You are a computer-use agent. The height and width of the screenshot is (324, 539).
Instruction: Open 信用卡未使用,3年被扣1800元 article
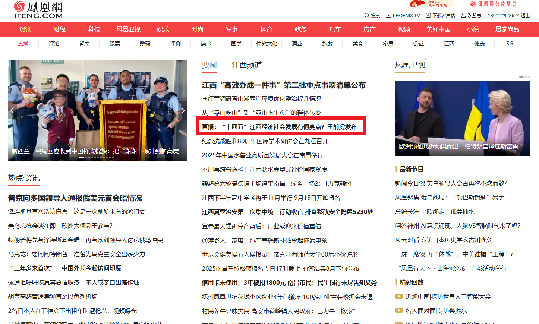tap(289, 283)
